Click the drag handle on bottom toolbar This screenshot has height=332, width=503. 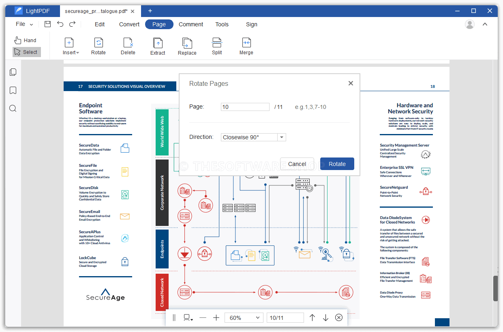174,318
